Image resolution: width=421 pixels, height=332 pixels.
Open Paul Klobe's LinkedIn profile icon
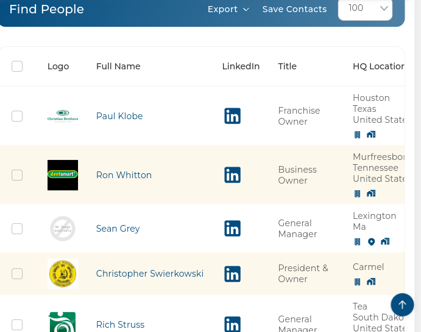click(x=232, y=116)
